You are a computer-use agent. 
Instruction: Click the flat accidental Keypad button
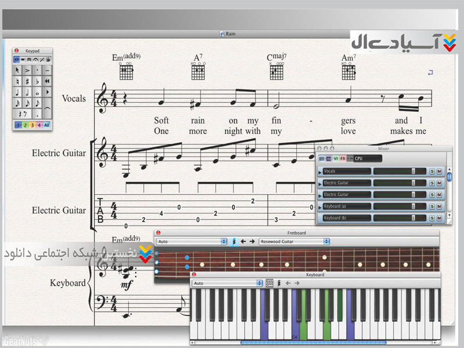(37, 81)
